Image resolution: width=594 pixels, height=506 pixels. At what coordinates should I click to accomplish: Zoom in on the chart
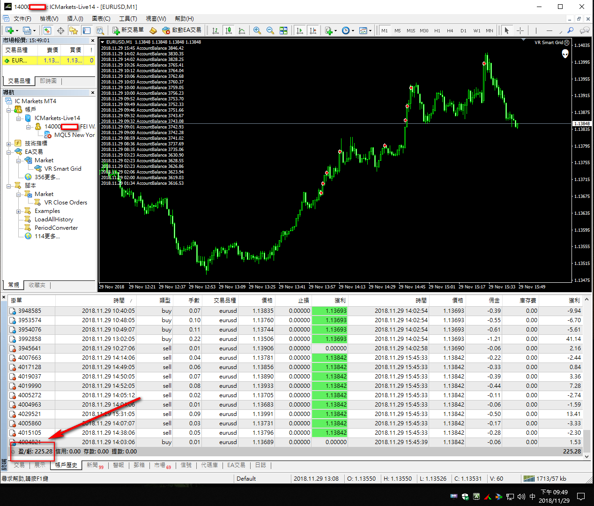[257, 30]
